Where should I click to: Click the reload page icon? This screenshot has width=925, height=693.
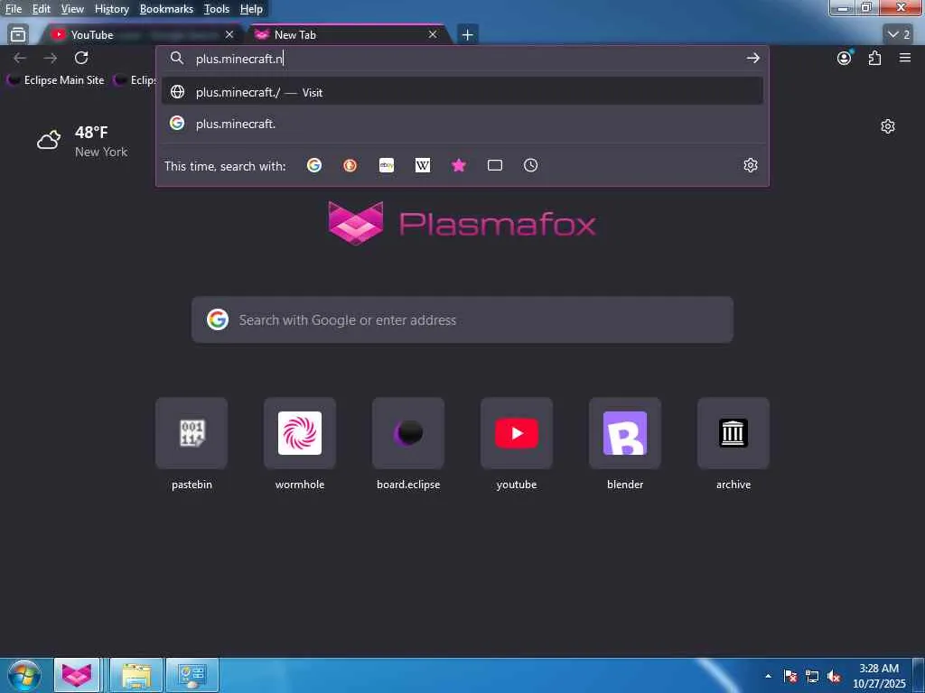[x=81, y=58]
